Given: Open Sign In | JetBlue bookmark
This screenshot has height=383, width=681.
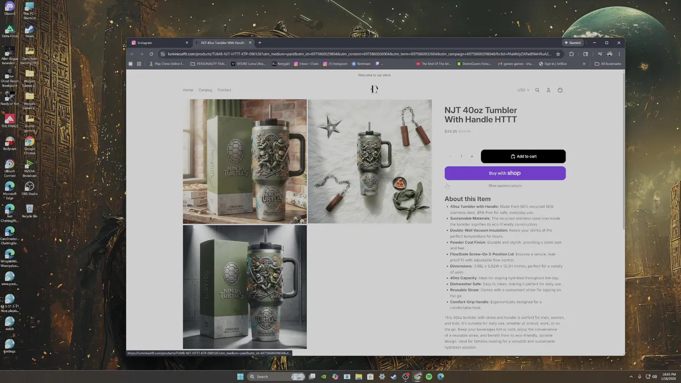Looking at the screenshot, I should [553, 64].
